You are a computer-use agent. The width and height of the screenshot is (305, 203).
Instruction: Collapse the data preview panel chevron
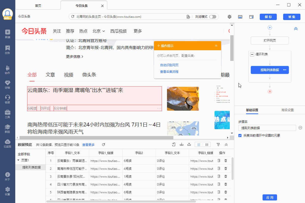tap(226, 144)
